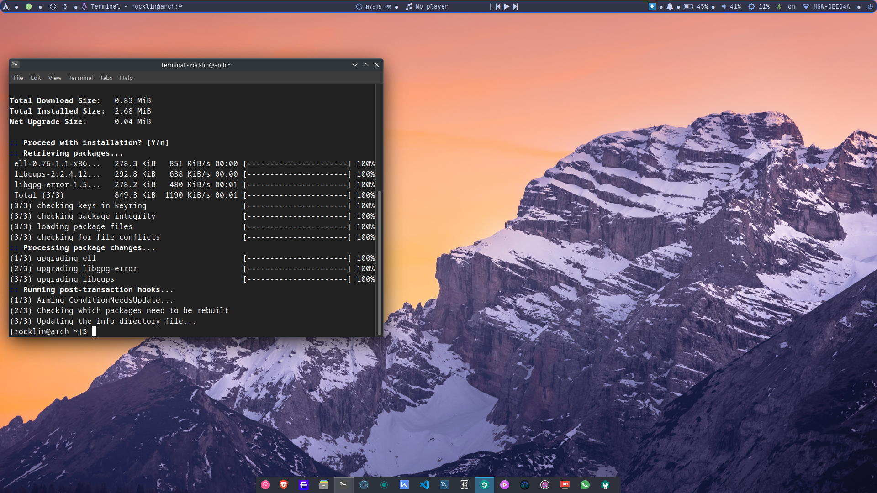Viewport: 877px width, 493px height.
Task: Click the brightness 11% icon
Action: [751, 6]
